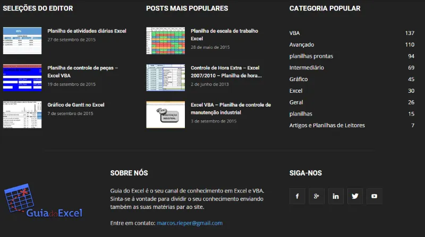This screenshot has width=425, height=237.
Task: Open the YouTube social icon
Action: (x=374, y=196)
